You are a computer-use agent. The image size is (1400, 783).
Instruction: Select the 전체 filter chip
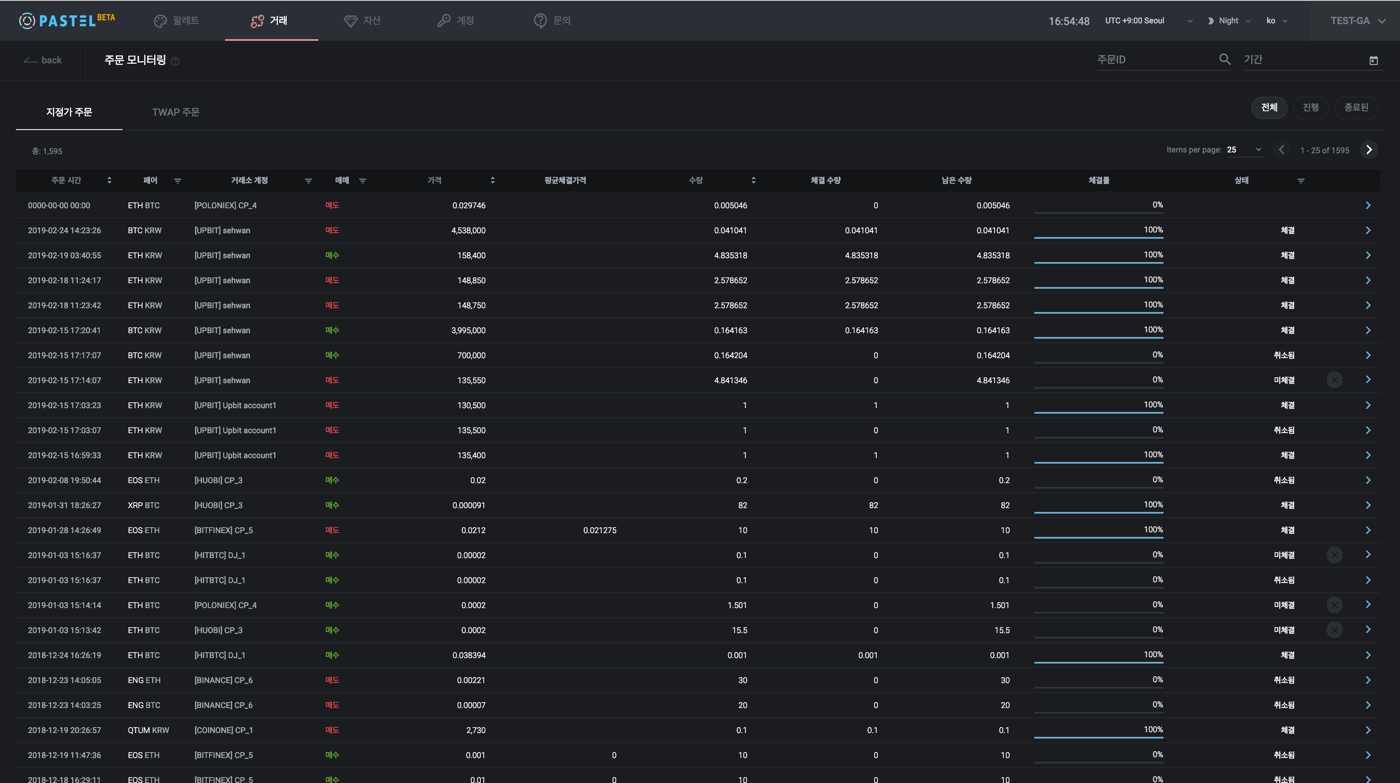tap(1269, 107)
